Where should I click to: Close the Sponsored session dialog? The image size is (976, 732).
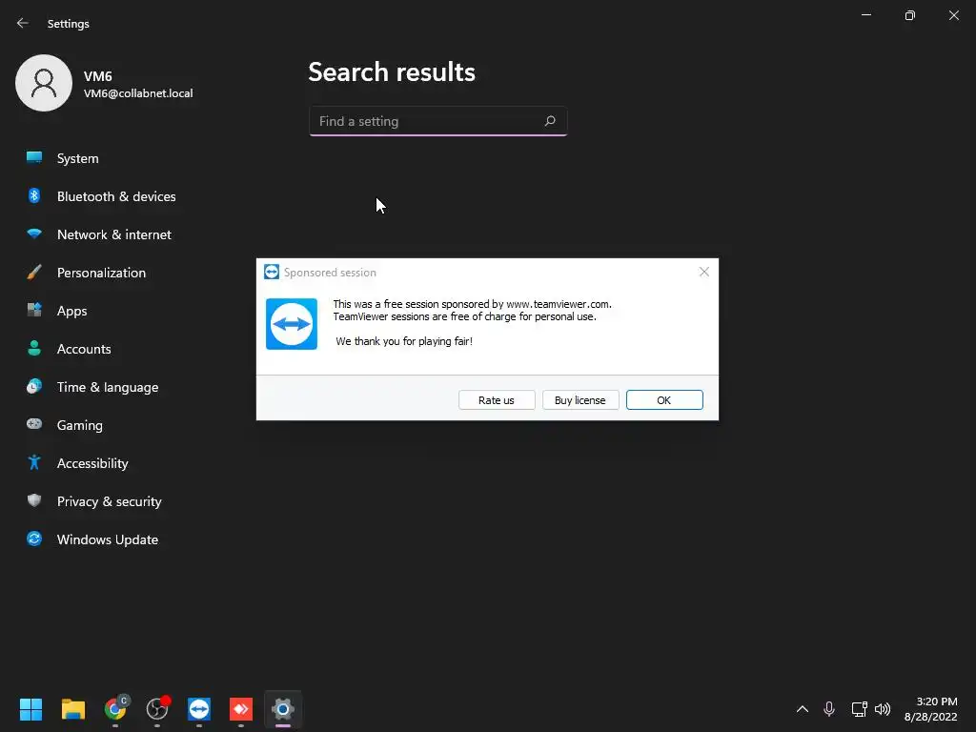coord(704,272)
